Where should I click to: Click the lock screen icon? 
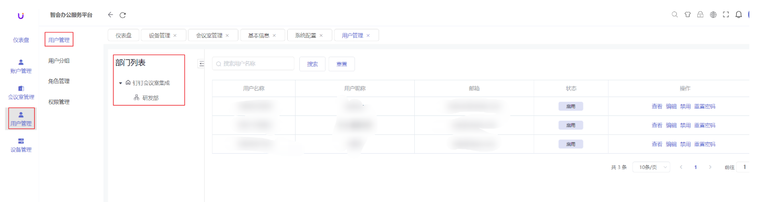tap(700, 15)
